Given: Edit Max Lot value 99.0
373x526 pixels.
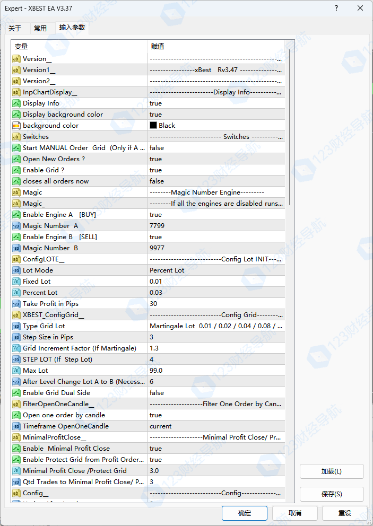Looking at the screenshot, I should [x=216, y=370].
